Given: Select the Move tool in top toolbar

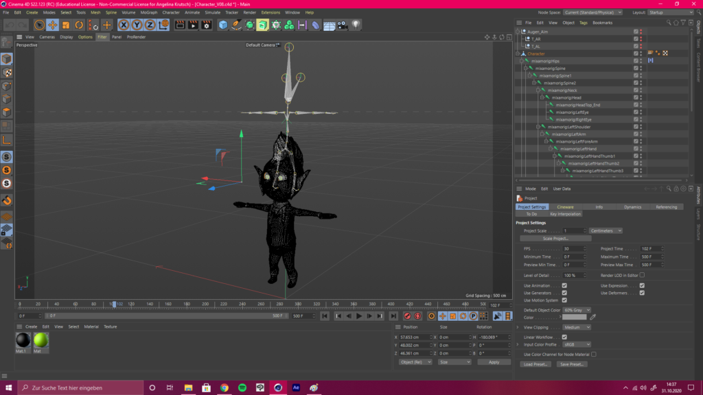Looking at the screenshot, I should 52,25.
